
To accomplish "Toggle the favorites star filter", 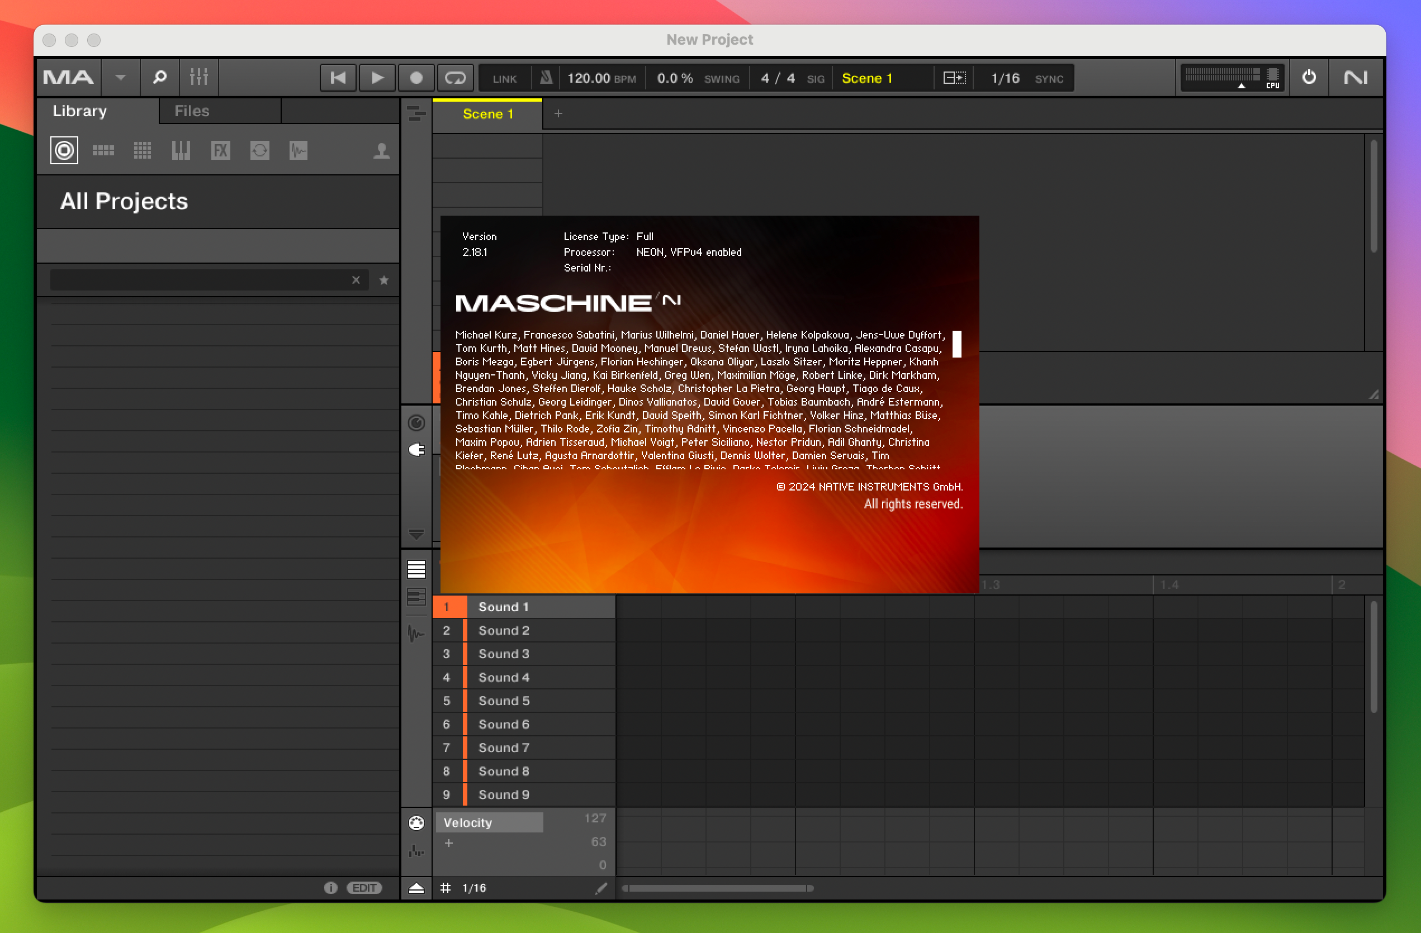I will [384, 280].
